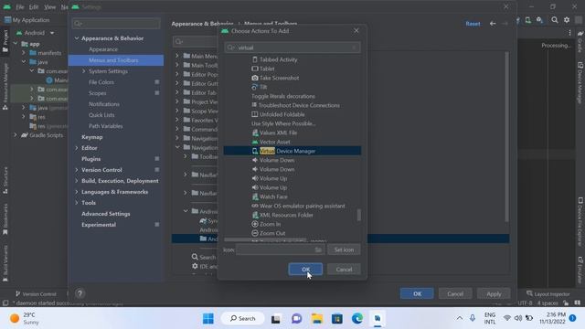Screen dimensions: 585x329
Task: Expand System Settings in settings tree
Action: [x=83, y=71]
